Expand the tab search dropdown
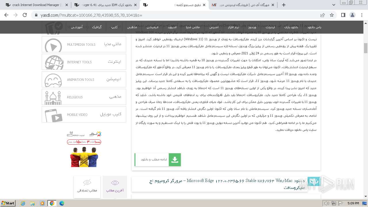The height and width of the screenshot is (207, 368). point(333,5)
